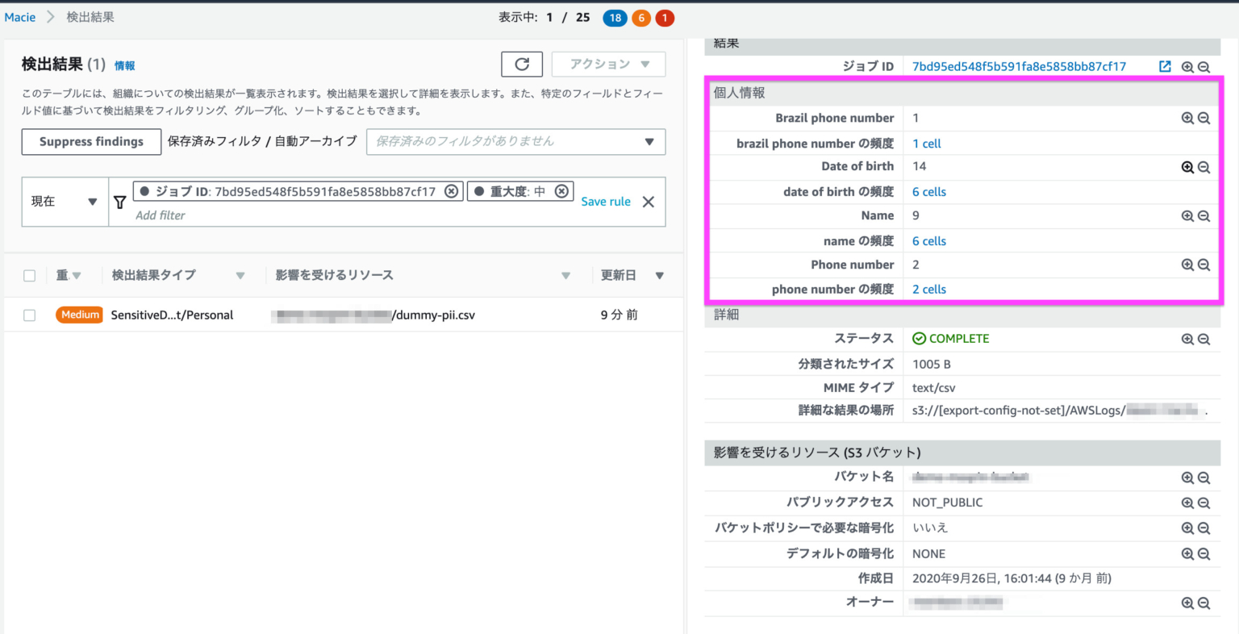
Task: Zoom out on the Brazil phone number row
Action: point(1204,117)
